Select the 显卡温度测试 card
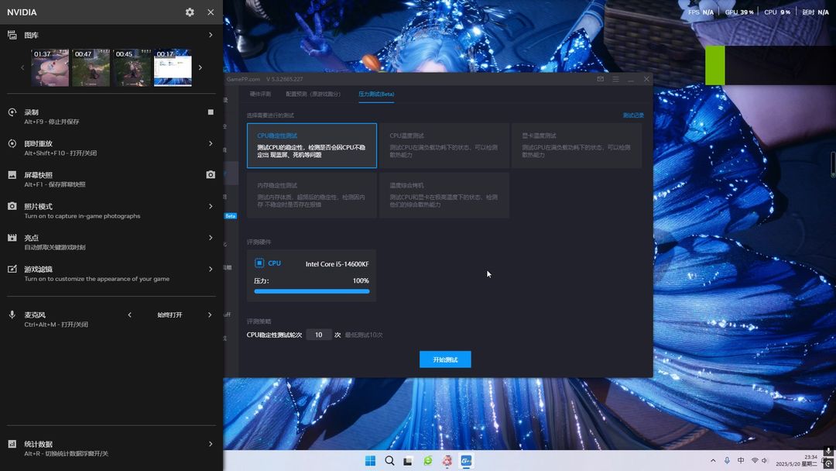The height and width of the screenshot is (471, 836). pos(577,146)
